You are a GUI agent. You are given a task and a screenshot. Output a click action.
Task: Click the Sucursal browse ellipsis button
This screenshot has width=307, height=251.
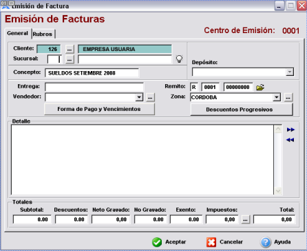[70, 59]
